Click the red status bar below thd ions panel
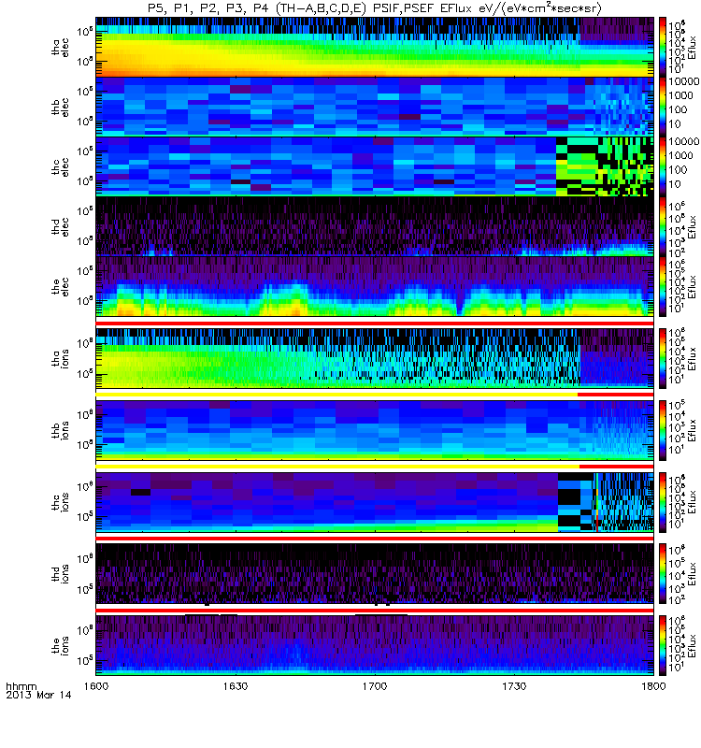The height and width of the screenshot is (748, 701). pyautogui.click(x=375, y=611)
